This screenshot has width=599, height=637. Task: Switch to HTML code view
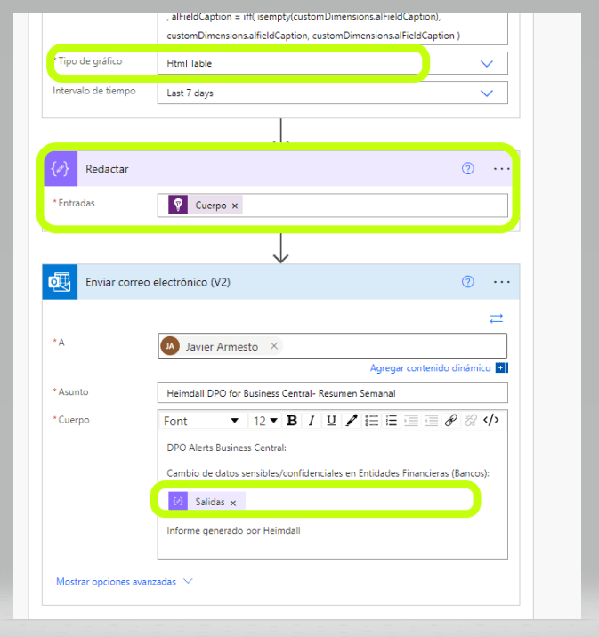point(491,421)
